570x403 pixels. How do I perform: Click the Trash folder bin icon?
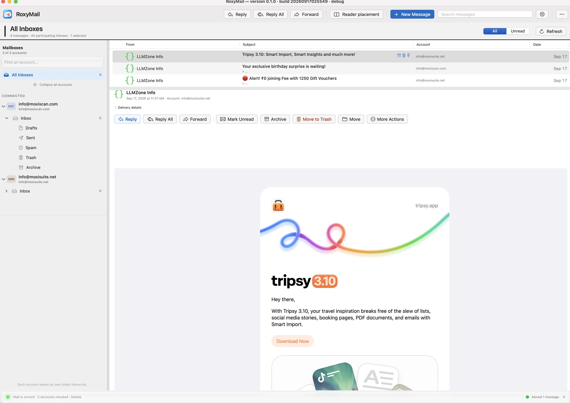point(21,157)
